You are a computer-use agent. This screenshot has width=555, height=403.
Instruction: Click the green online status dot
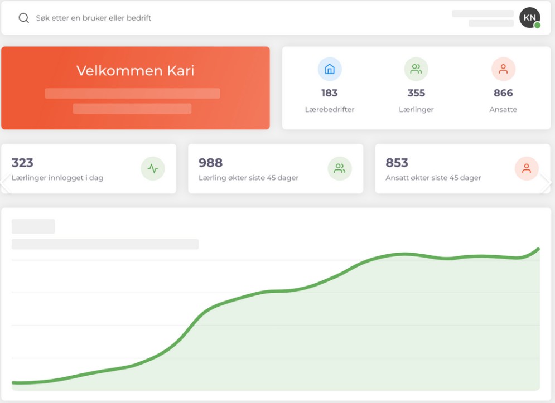coord(536,26)
